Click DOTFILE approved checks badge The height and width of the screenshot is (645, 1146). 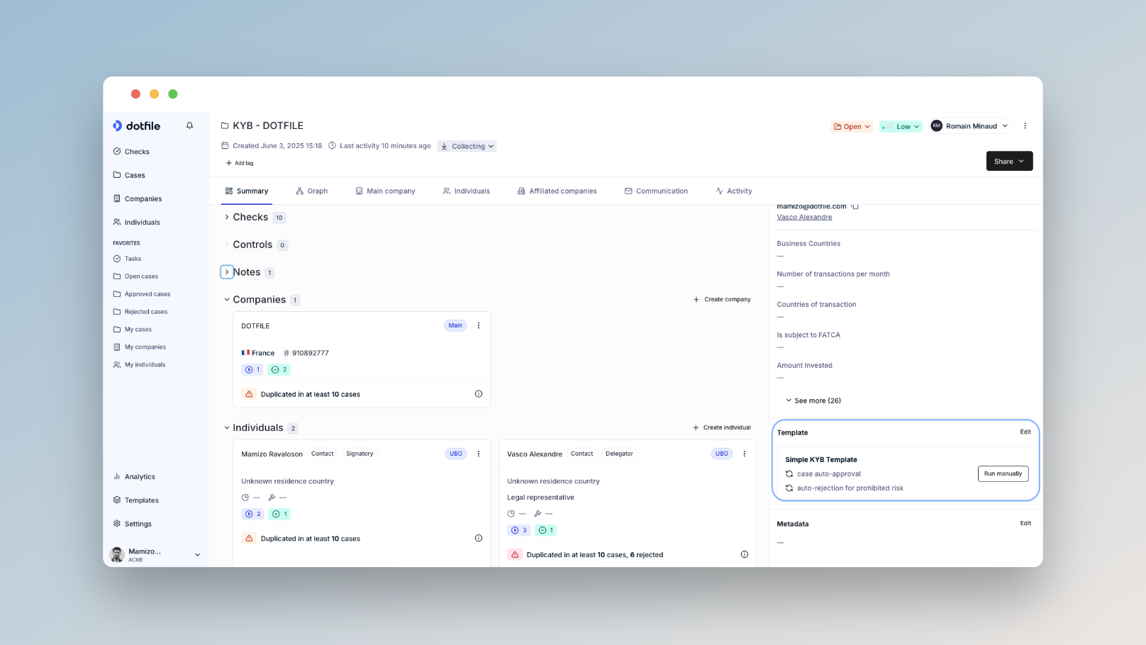279,369
